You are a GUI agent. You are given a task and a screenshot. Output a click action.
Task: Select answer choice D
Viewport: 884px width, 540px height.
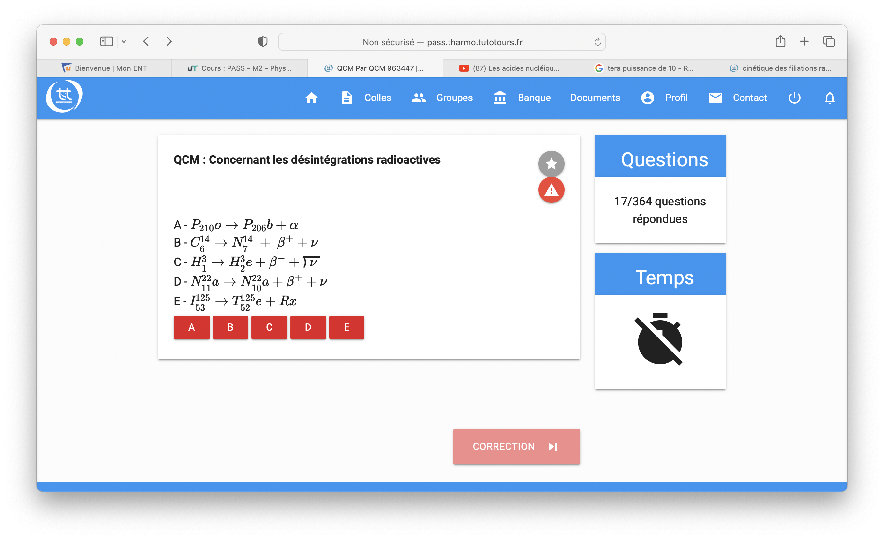309,326
